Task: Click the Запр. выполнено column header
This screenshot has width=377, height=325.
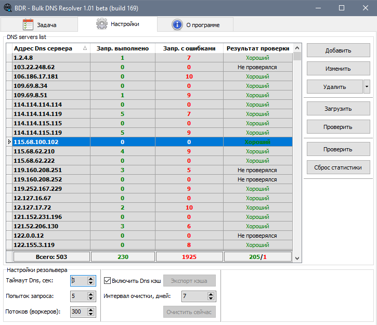Action: [x=123, y=48]
